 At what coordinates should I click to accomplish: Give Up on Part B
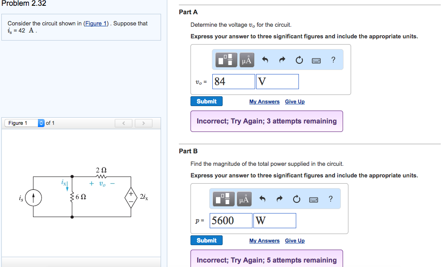[x=294, y=240]
